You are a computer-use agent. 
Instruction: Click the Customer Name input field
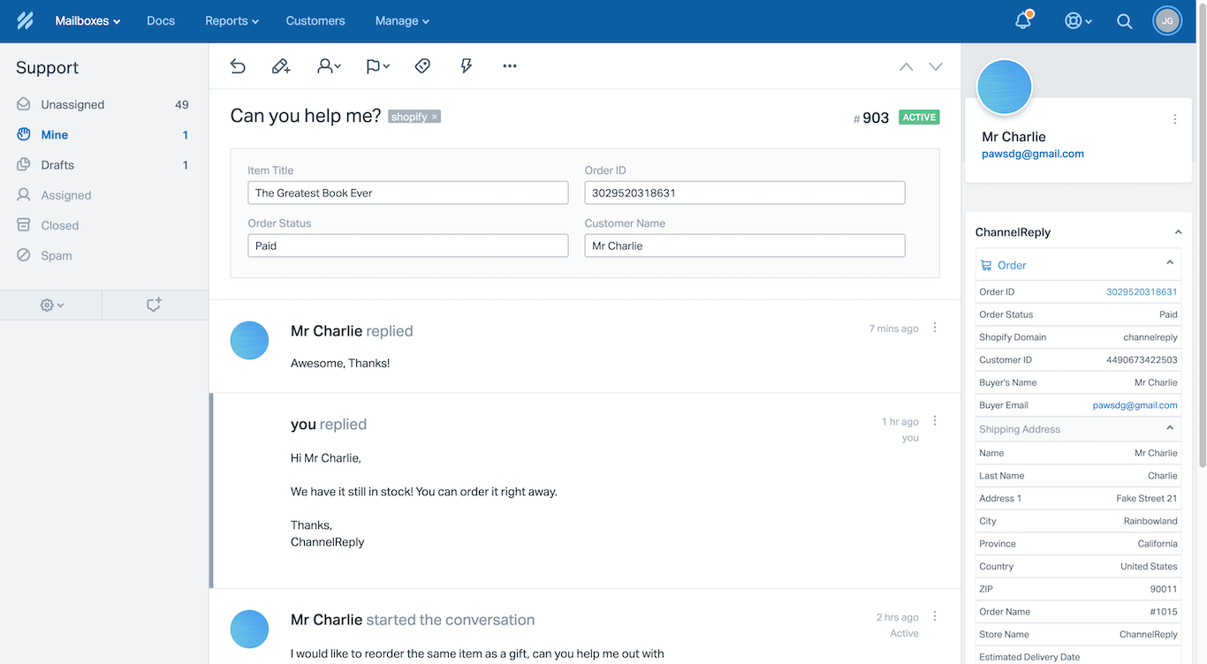pyautogui.click(x=745, y=245)
